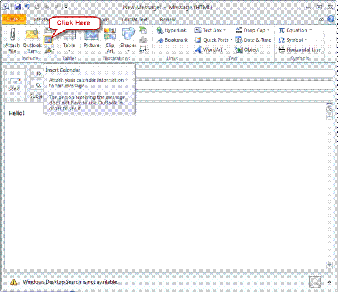
Task: Click in the Cc recipients field
Action: coord(234,85)
